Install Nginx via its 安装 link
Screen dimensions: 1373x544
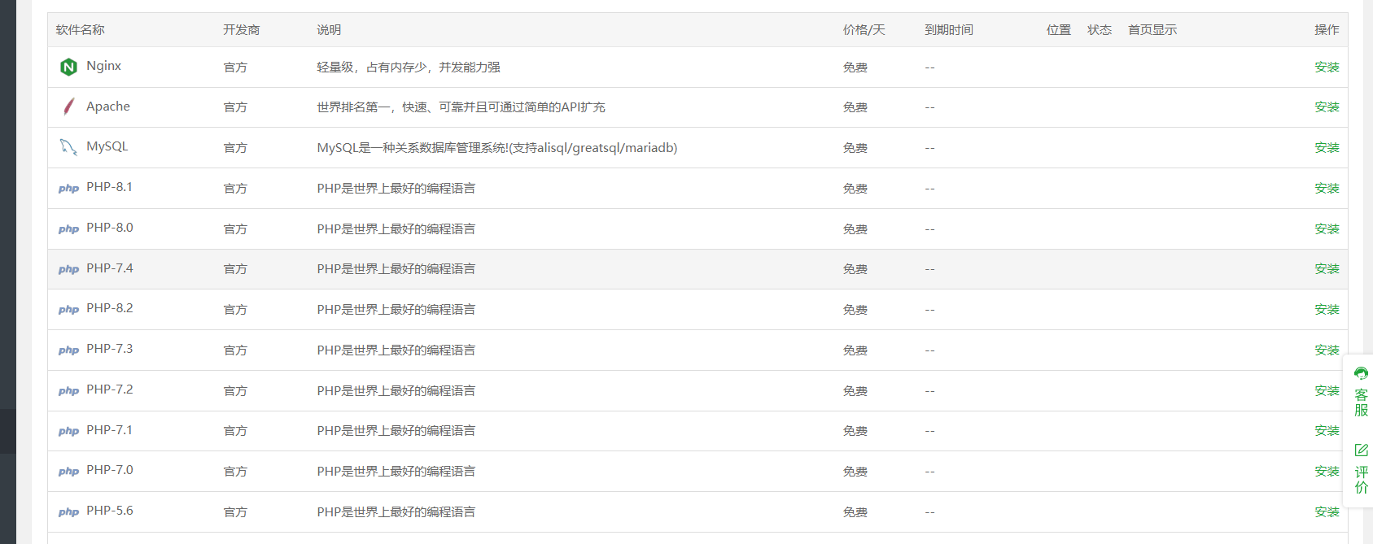tap(1327, 67)
